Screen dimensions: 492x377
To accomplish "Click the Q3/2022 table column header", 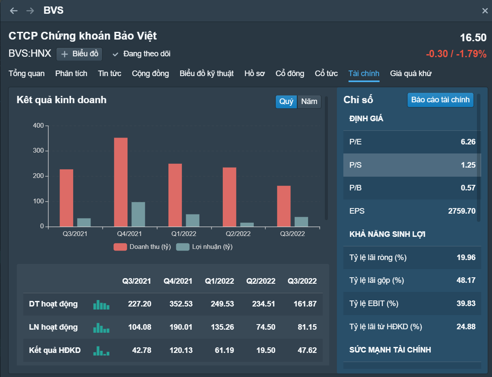I will click(x=302, y=281).
